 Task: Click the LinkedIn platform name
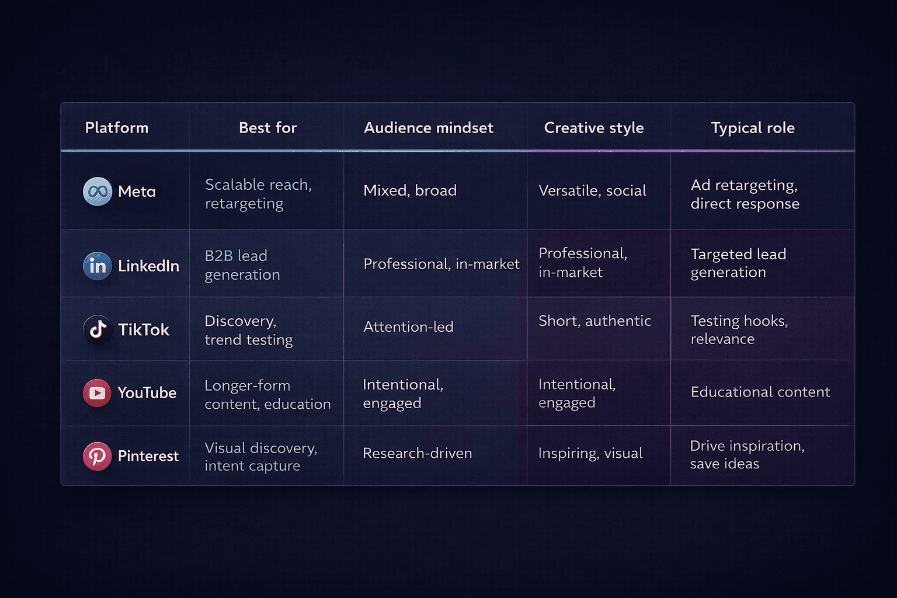click(148, 266)
